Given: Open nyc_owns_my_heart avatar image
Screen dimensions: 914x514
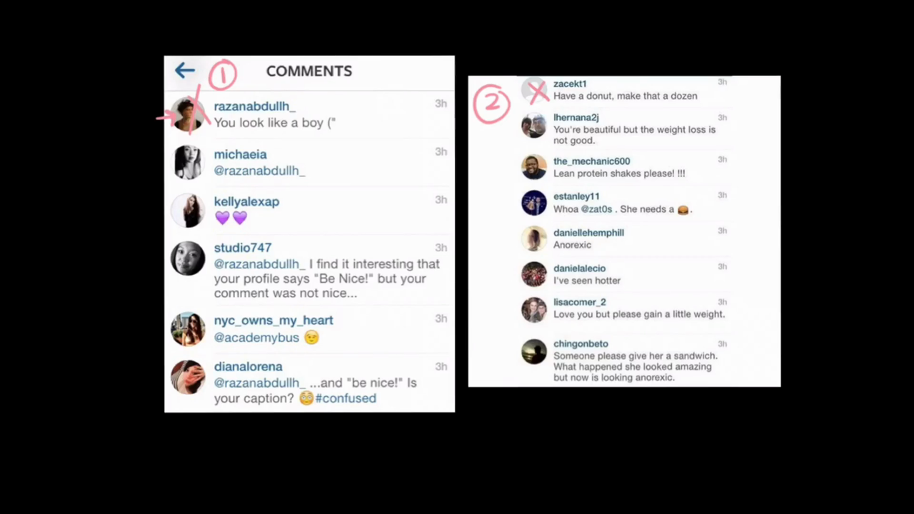Looking at the screenshot, I should (x=188, y=329).
